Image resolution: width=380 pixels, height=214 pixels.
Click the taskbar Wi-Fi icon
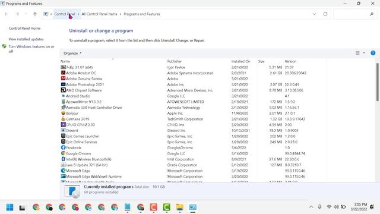(x=329, y=207)
